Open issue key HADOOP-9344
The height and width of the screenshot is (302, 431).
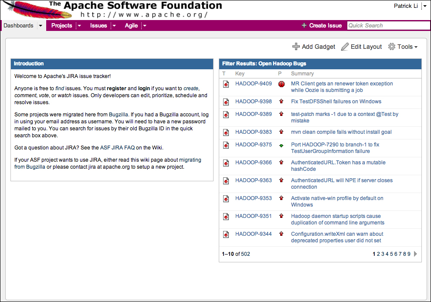tap(254, 234)
